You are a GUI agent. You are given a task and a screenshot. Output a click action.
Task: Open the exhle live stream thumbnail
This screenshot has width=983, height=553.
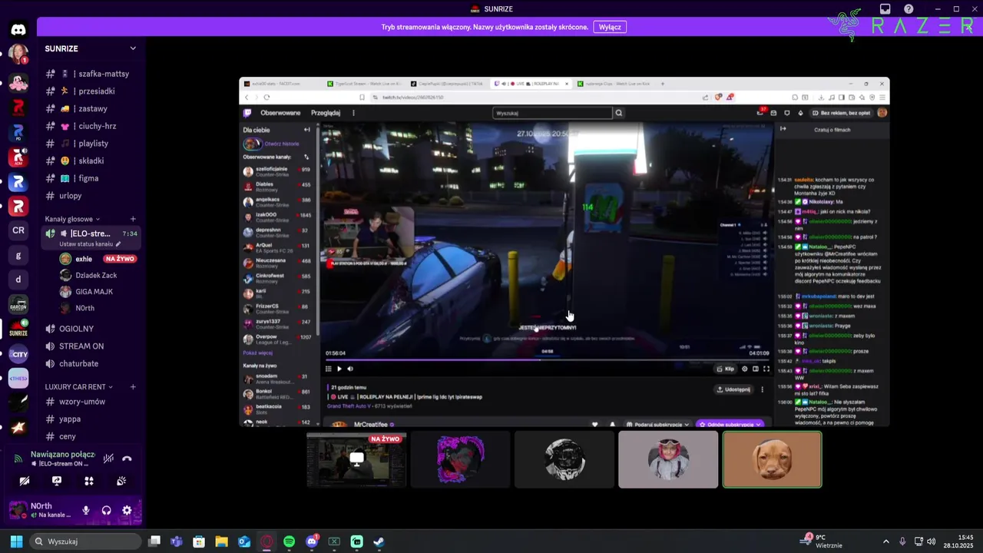[x=356, y=459]
